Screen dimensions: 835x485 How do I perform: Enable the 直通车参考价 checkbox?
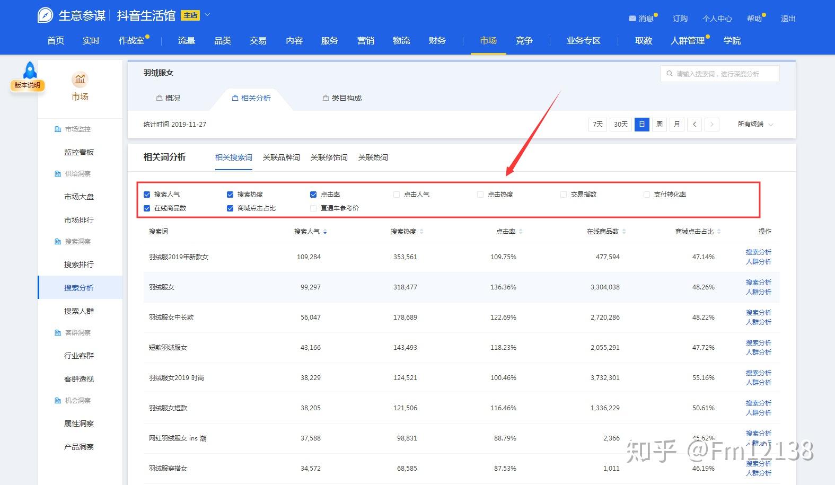pos(313,208)
